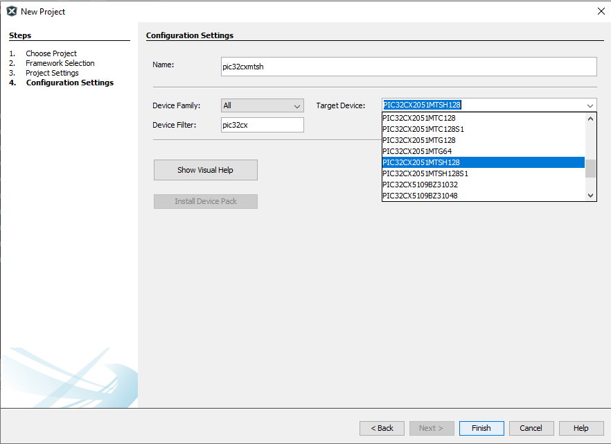Select PIC32CX2051MTSH128S1 from the list
The image size is (611, 444).
484,173
